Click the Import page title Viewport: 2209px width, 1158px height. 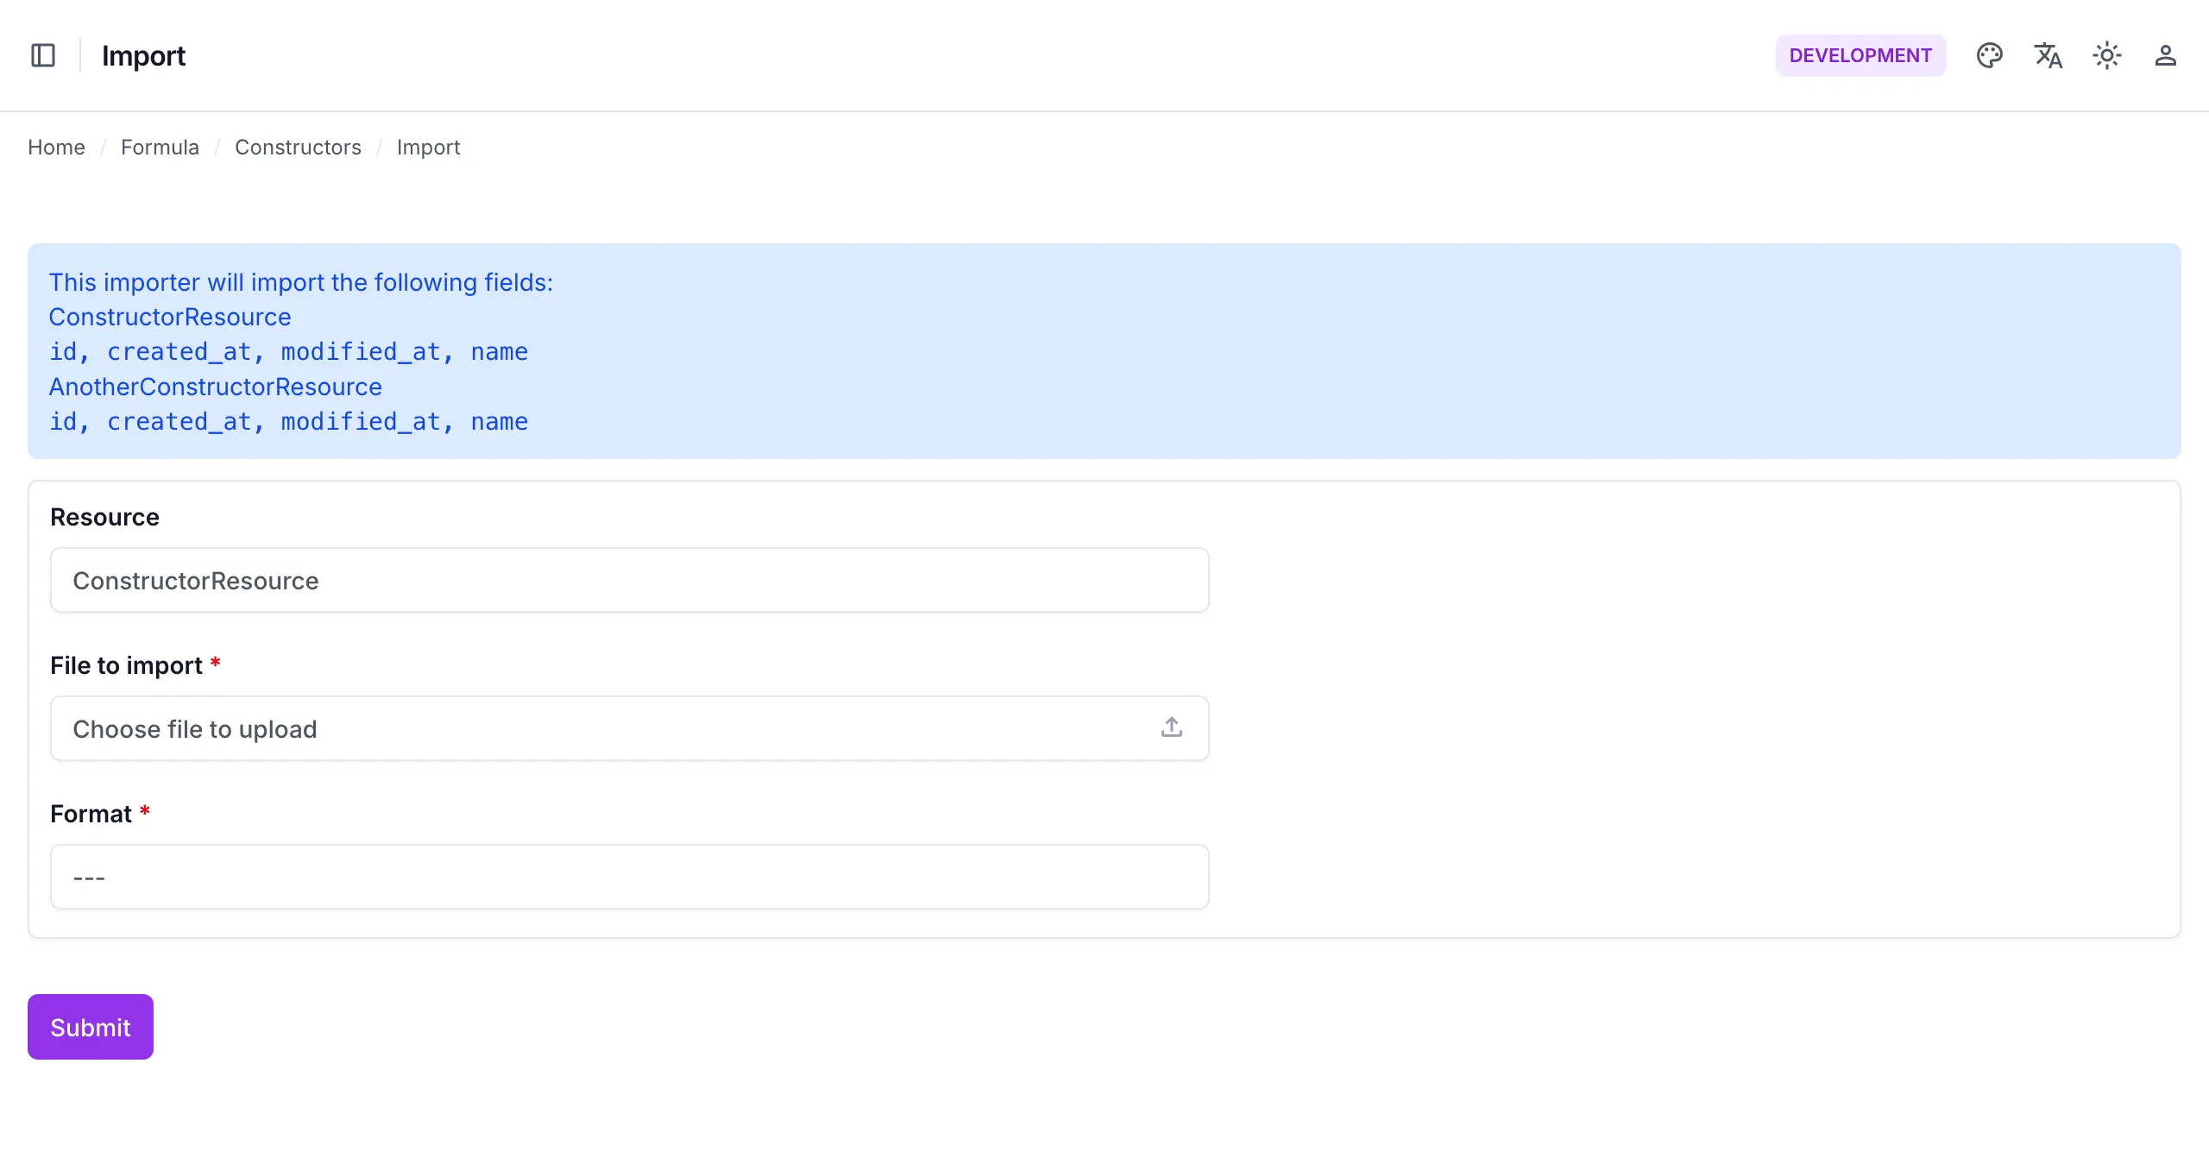point(143,56)
